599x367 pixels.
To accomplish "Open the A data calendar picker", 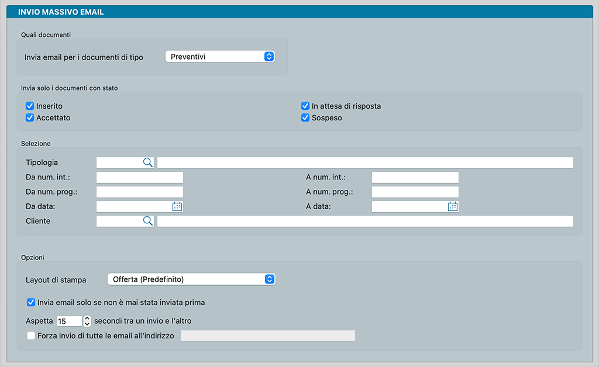I will 453,206.
